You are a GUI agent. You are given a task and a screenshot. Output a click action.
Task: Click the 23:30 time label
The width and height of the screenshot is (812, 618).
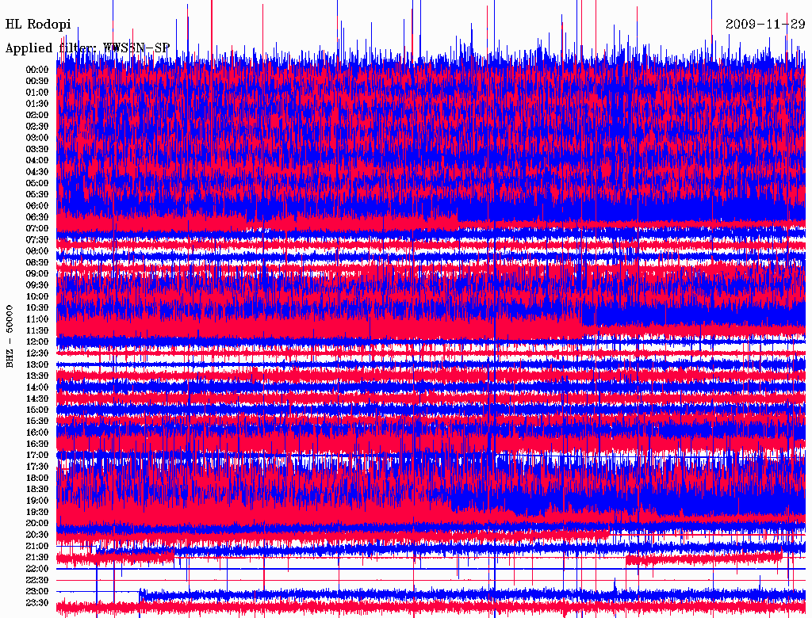(x=37, y=603)
